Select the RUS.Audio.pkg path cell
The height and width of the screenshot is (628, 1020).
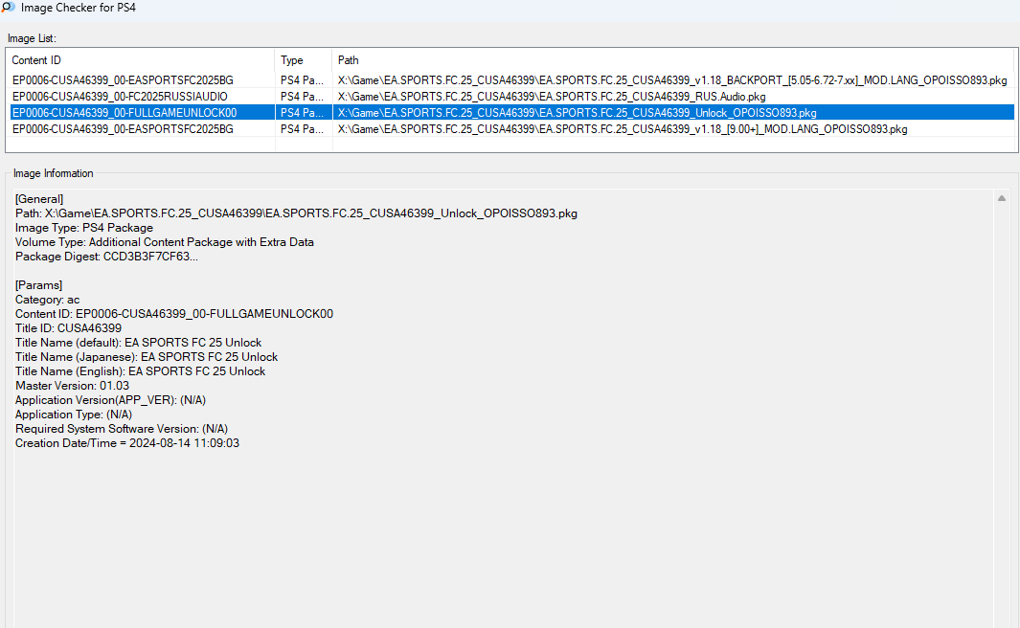pos(552,97)
